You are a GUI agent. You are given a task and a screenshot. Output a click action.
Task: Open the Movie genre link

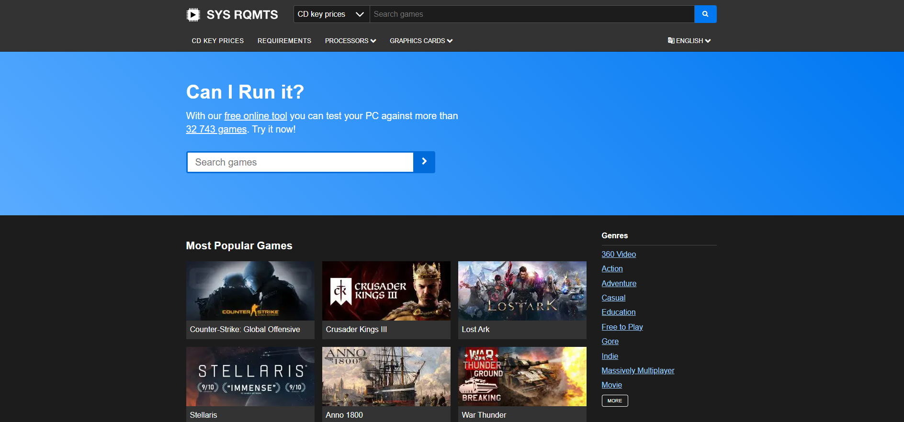pos(612,385)
